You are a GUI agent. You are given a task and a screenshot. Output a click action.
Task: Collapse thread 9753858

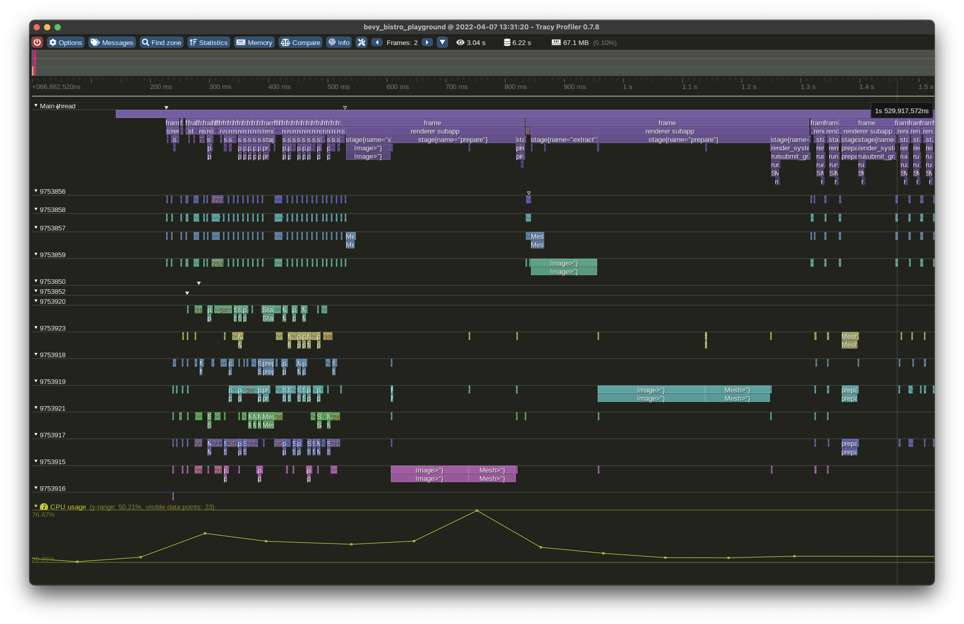[x=36, y=209]
